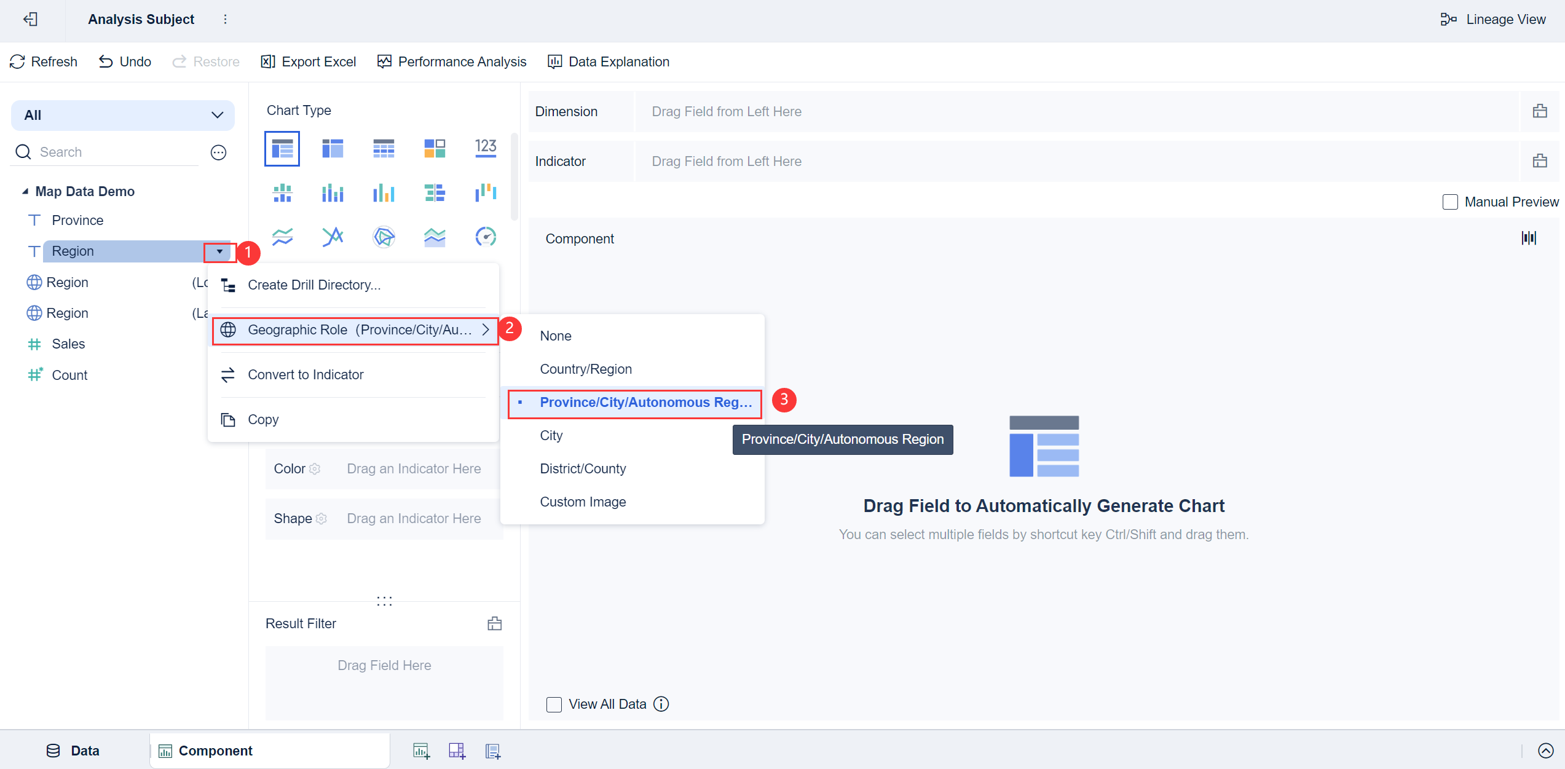Expand the All dataset dropdown

point(123,115)
